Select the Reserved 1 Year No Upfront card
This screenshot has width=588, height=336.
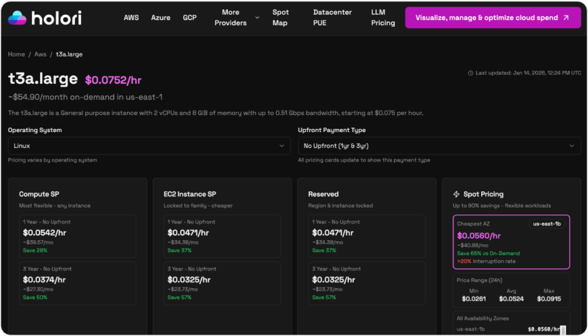coord(367,236)
